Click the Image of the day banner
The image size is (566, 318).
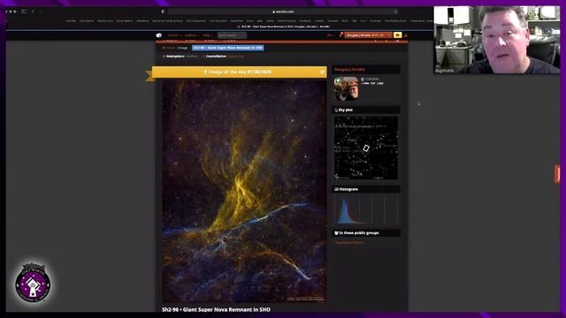[240, 72]
